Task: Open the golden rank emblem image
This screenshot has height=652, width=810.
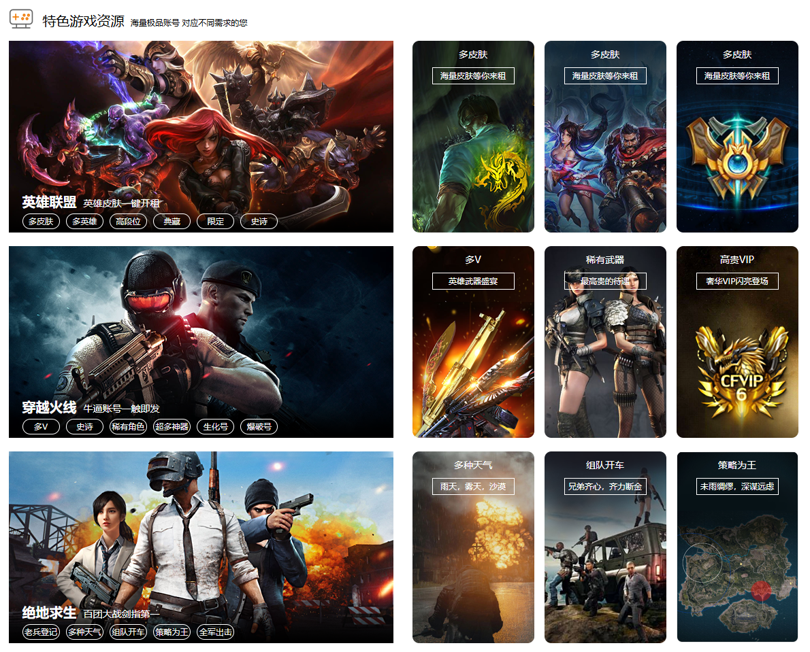Action: point(737,159)
